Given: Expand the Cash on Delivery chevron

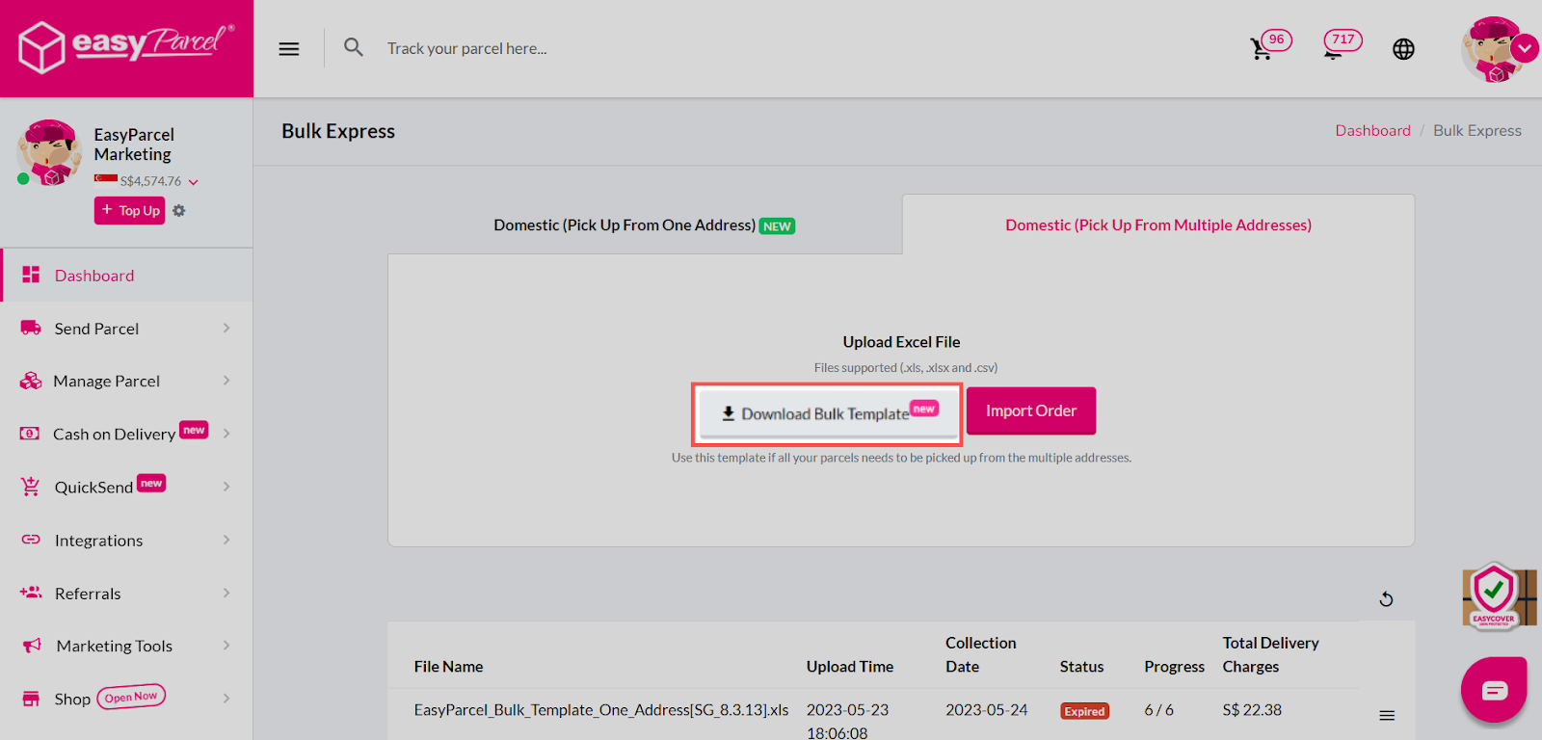Looking at the screenshot, I should [226, 434].
